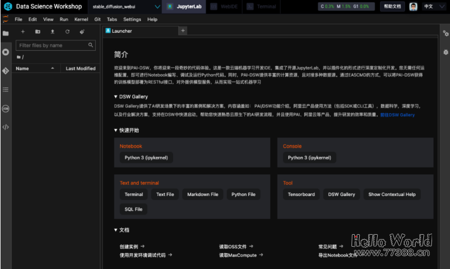450x269 pixels.
Task: Open the Edit menu
Action: [x=33, y=19]
